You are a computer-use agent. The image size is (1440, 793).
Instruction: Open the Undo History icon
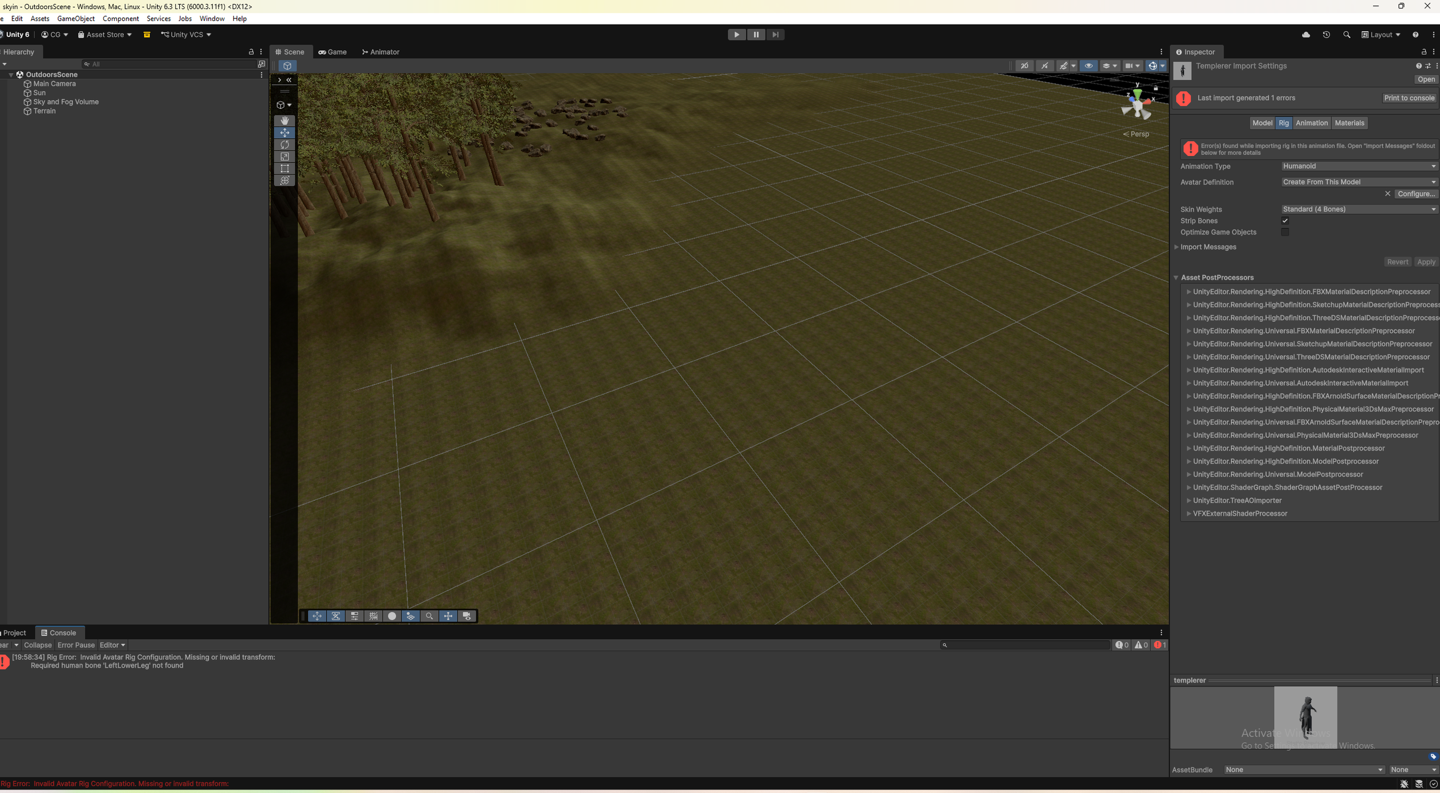pos(1326,35)
